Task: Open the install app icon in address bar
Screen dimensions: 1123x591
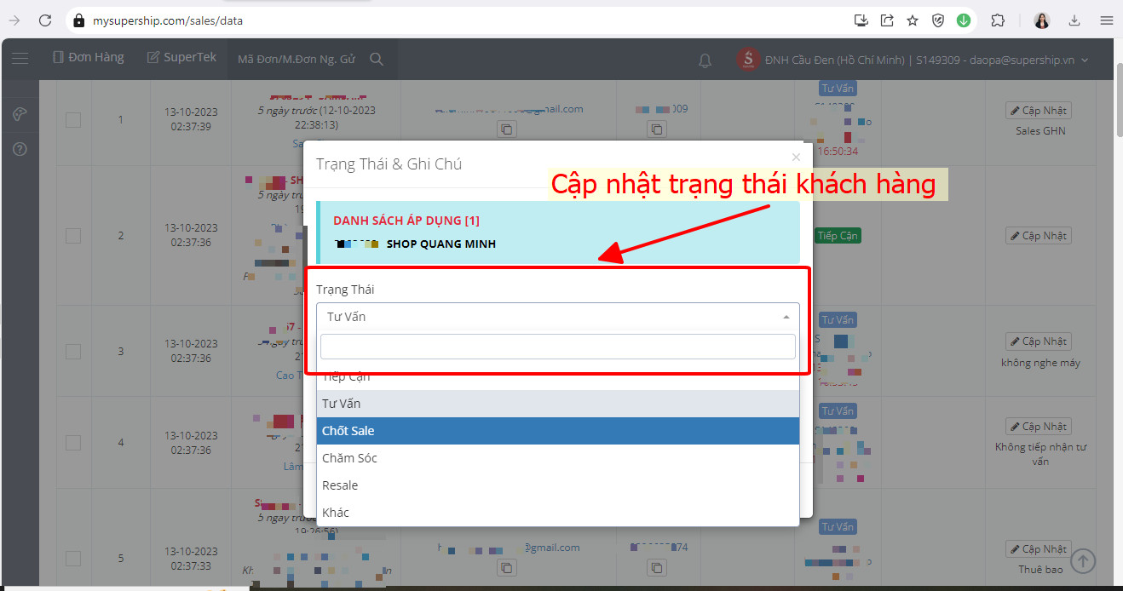Action: pos(861,20)
